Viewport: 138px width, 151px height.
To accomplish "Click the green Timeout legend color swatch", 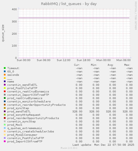I will pyautogui.click(x=5, y=68).
